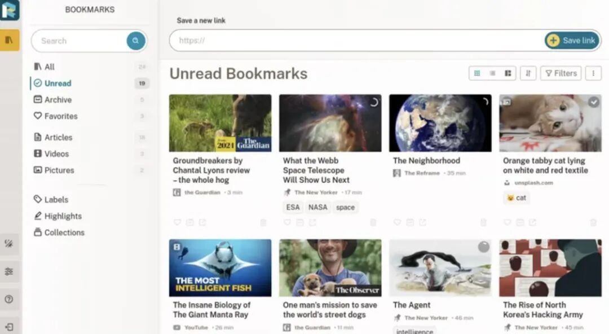Viewport: 609px width, 334px height.
Task: Open the sort order button
Action: [528, 73]
